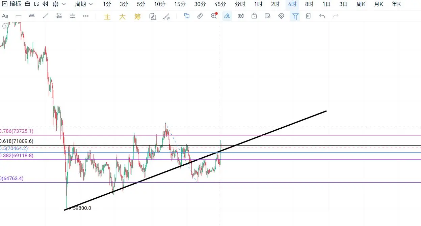Switch to the 1分 timeframe
This screenshot has height=226, width=421.
[107, 4]
